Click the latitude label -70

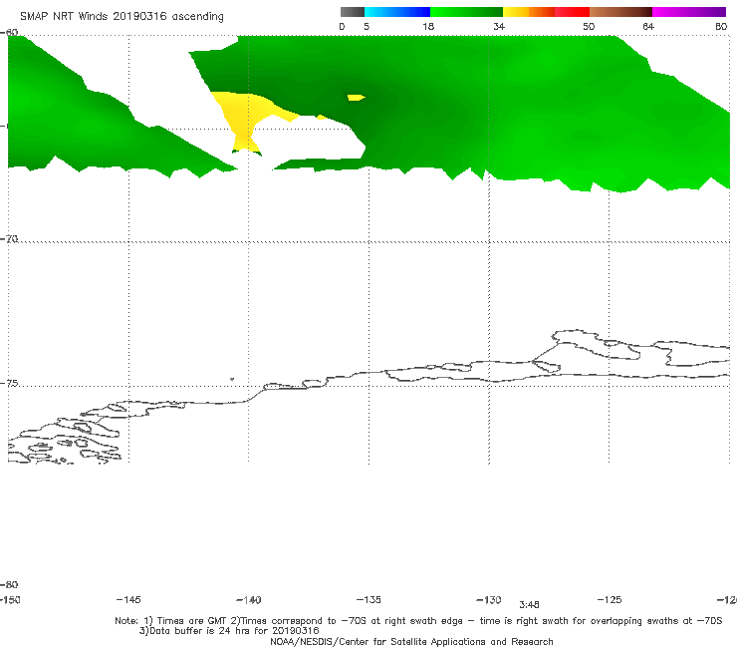click(9, 239)
